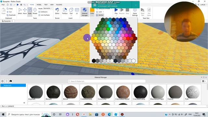Viewport: 208px width, 117px height.
Task: Open the Lock dropdown
Action: [100, 12]
